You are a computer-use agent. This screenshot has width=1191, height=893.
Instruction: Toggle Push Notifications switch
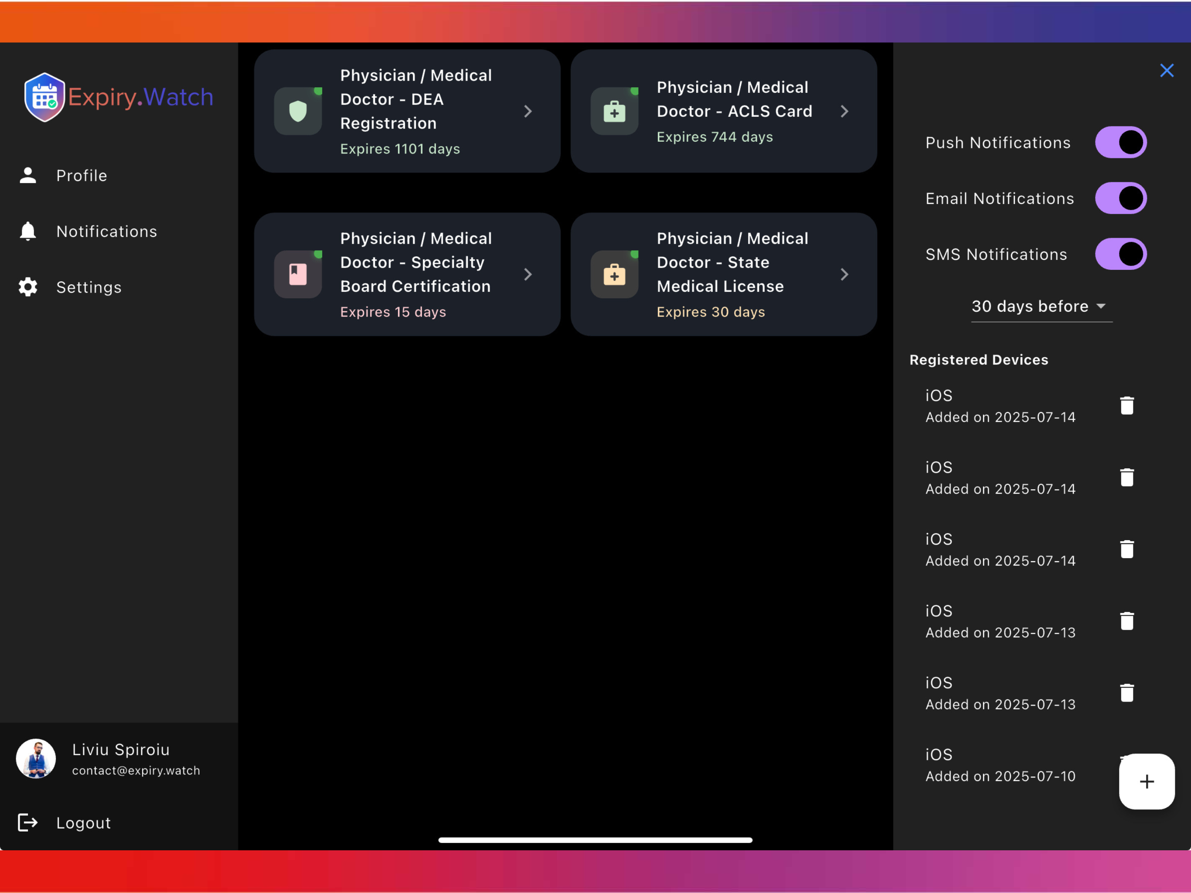(1120, 142)
